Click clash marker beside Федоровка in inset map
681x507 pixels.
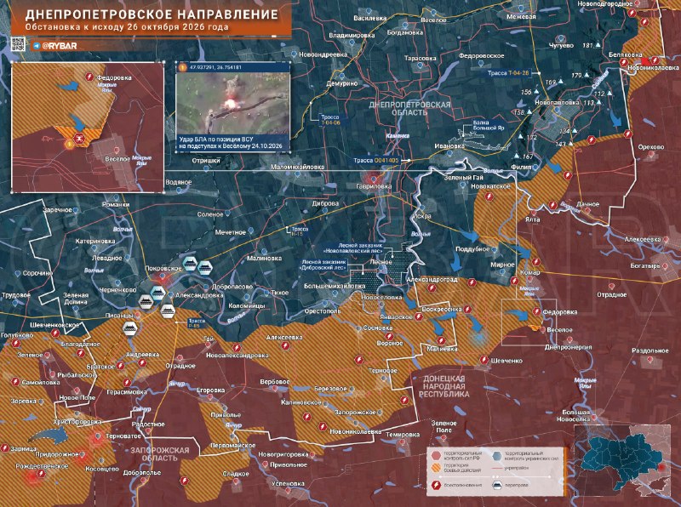pos(89,77)
